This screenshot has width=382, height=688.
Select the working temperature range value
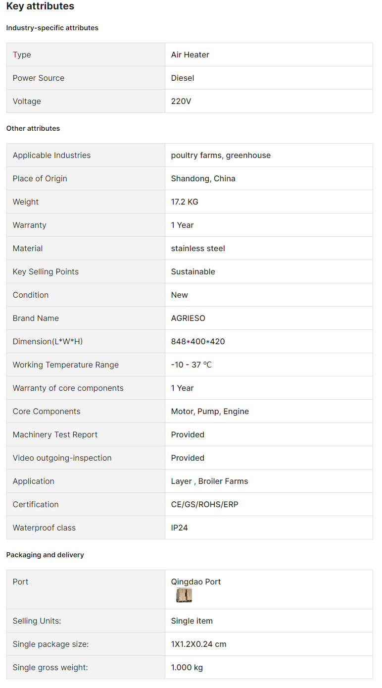tap(191, 365)
